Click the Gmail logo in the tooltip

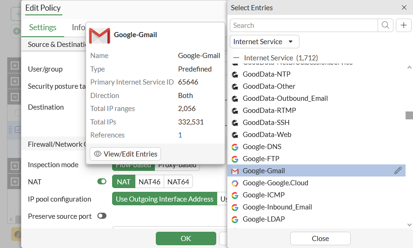click(x=99, y=35)
